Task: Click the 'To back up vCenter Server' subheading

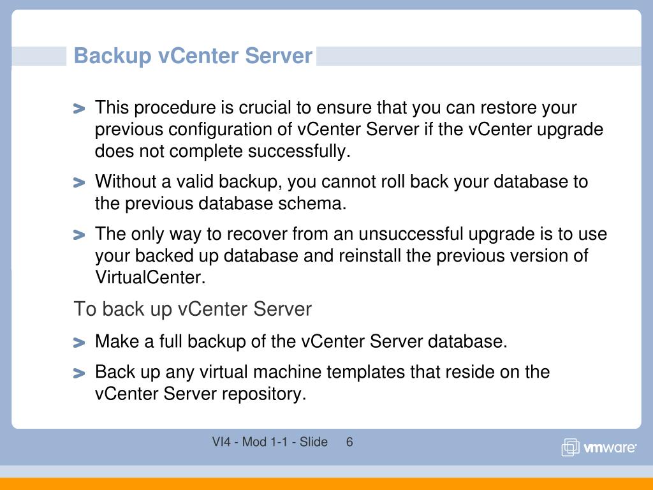Action: click(193, 309)
